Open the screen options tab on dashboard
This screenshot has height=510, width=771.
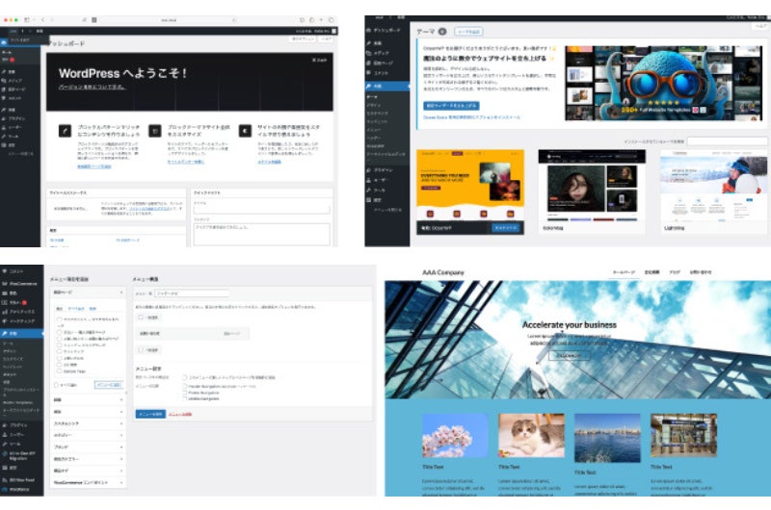303,38
